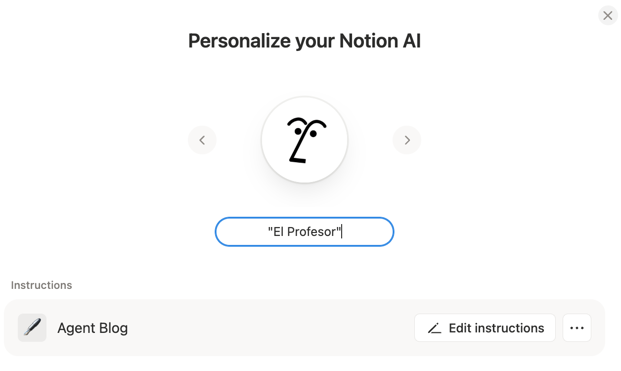Click the avatar circle to change its look
This screenshot has height=371, width=621.
(305, 139)
